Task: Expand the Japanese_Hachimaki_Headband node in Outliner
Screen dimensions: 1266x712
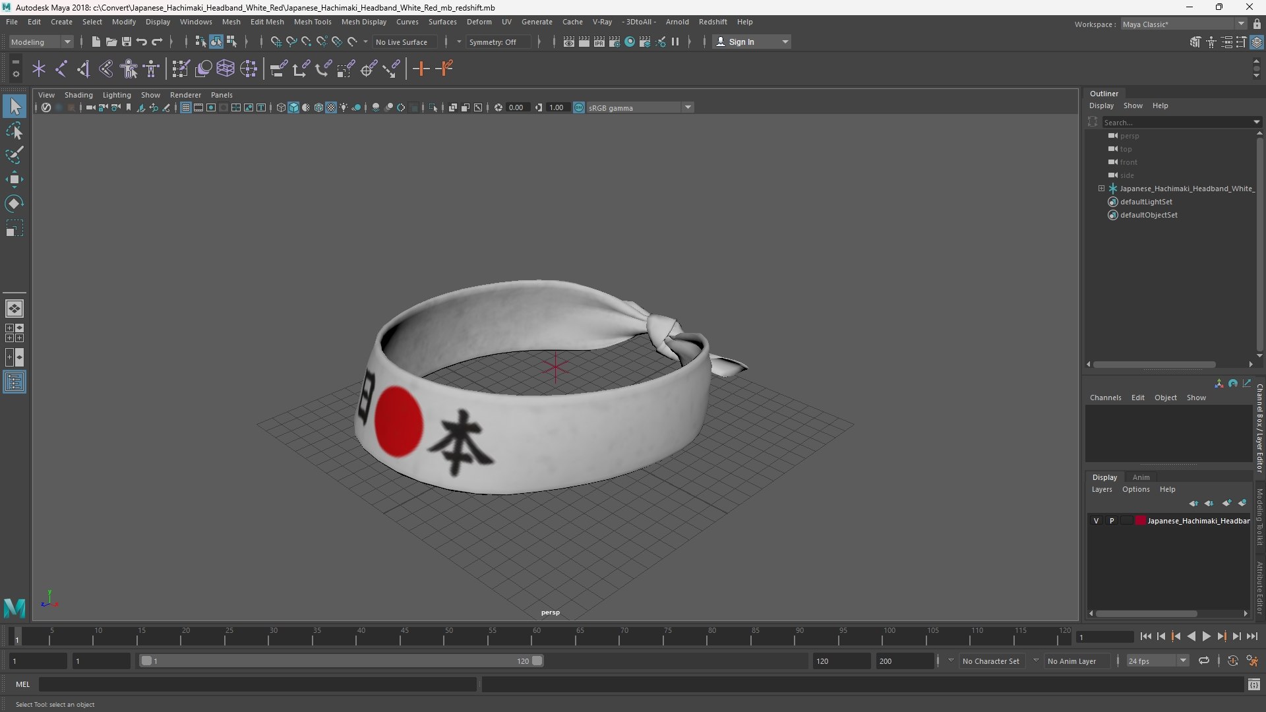Action: point(1101,189)
